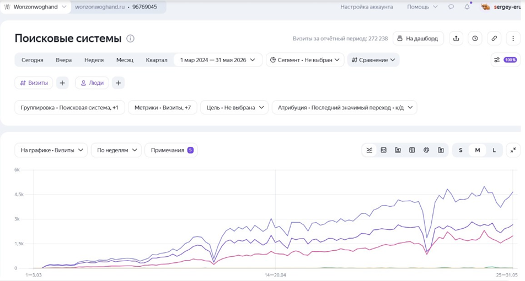525x281 pixels.
Task: Select the boxed column chart icon
Action: (x=441, y=150)
